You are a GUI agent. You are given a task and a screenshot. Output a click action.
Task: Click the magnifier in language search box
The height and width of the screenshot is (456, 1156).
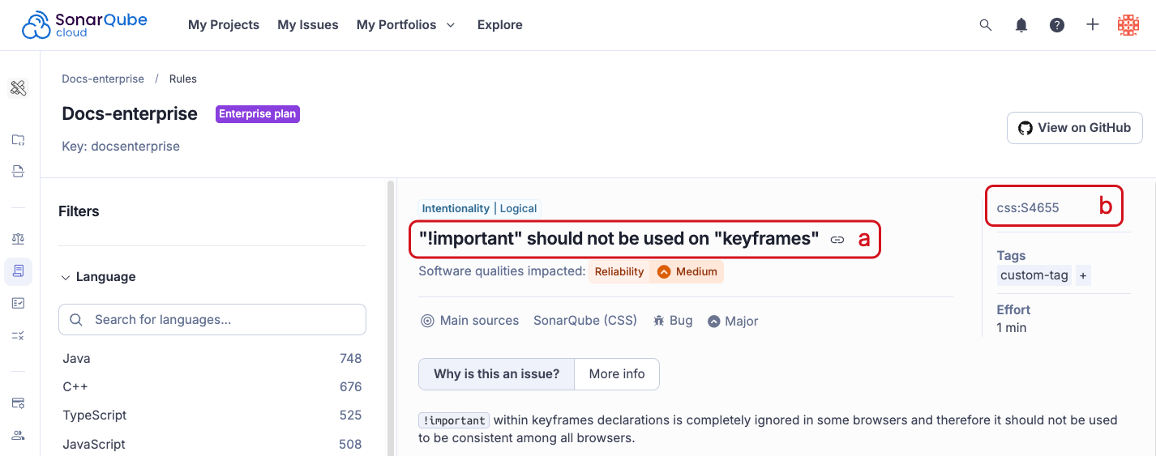tap(76, 320)
